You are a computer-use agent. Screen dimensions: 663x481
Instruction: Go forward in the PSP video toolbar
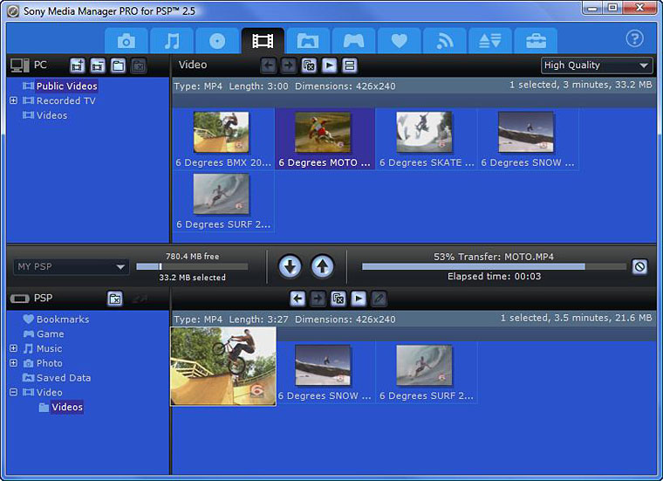(318, 299)
